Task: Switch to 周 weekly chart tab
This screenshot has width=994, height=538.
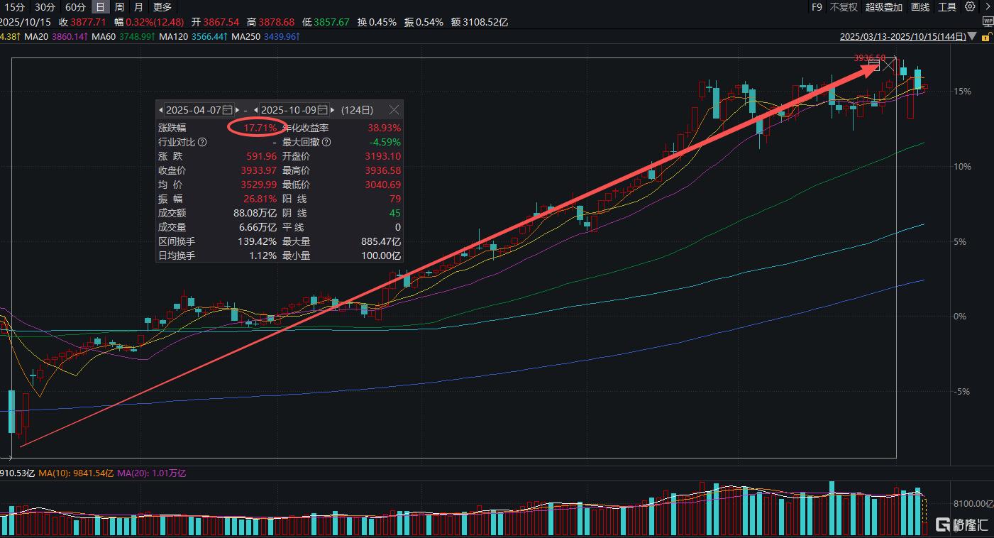Action: 119,7
